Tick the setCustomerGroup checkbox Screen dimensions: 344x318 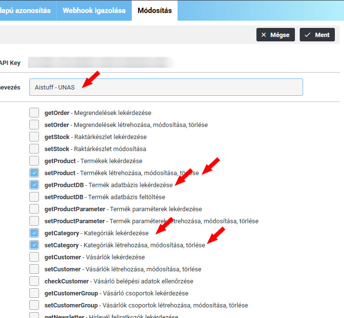[x=34, y=305]
